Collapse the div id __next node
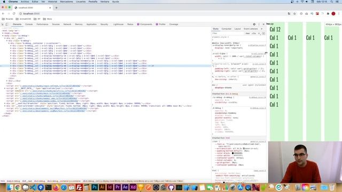This screenshot has width=342, height=192. pos(5,38)
